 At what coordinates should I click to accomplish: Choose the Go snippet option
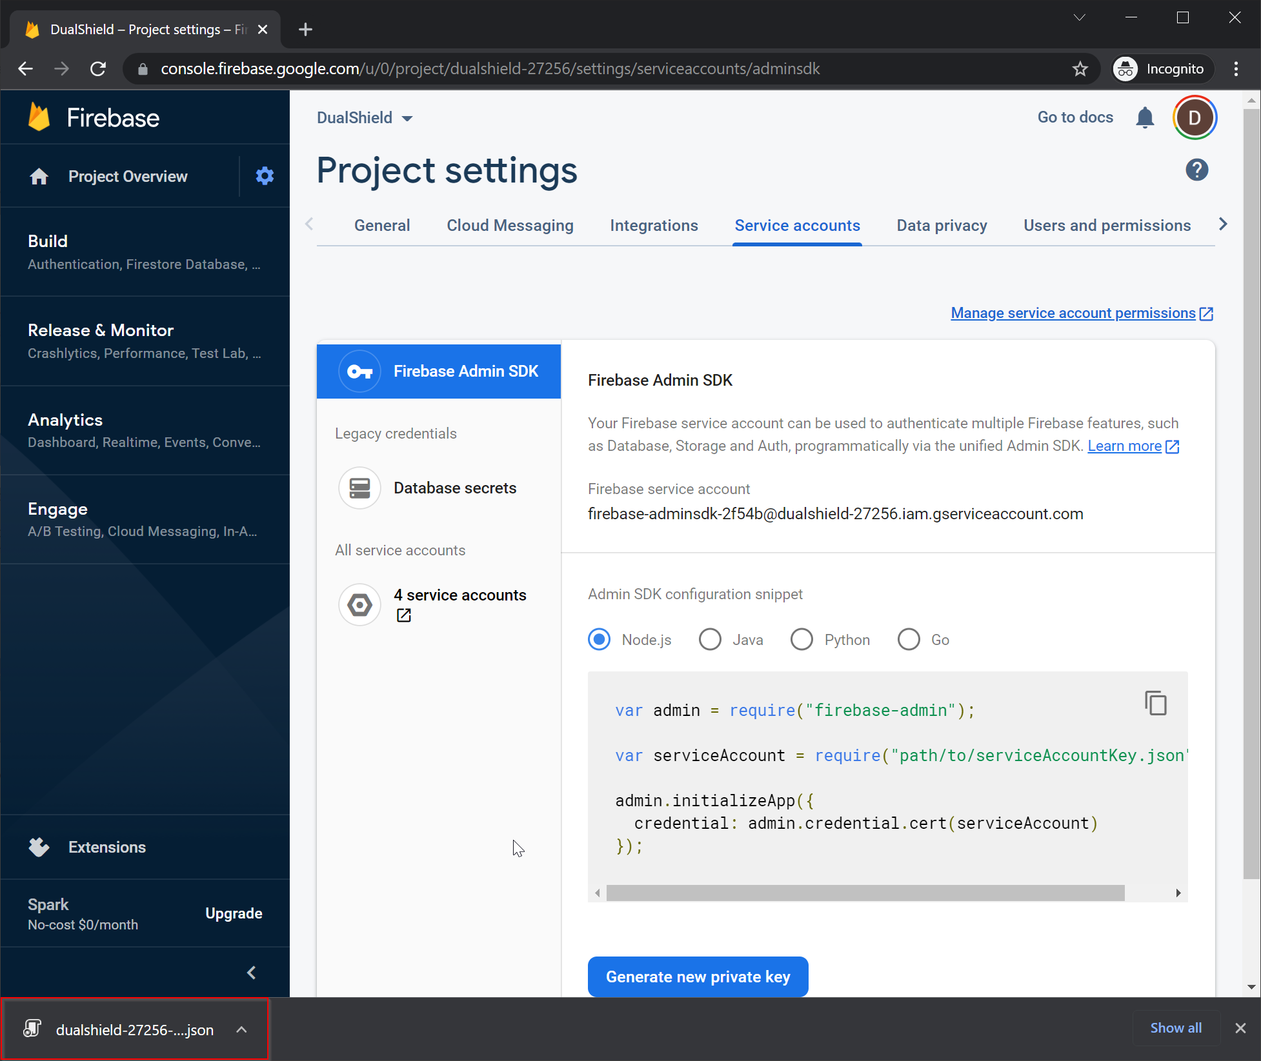[x=909, y=640]
